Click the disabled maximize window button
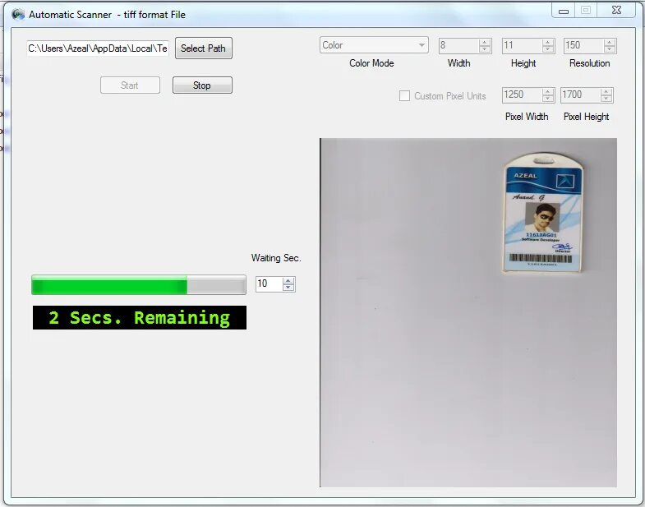This screenshot has width=645, height=507. [x=586, y=11]
